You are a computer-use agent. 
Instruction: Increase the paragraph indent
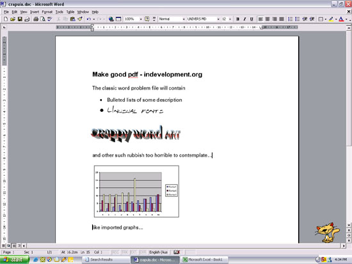(312, 19)
